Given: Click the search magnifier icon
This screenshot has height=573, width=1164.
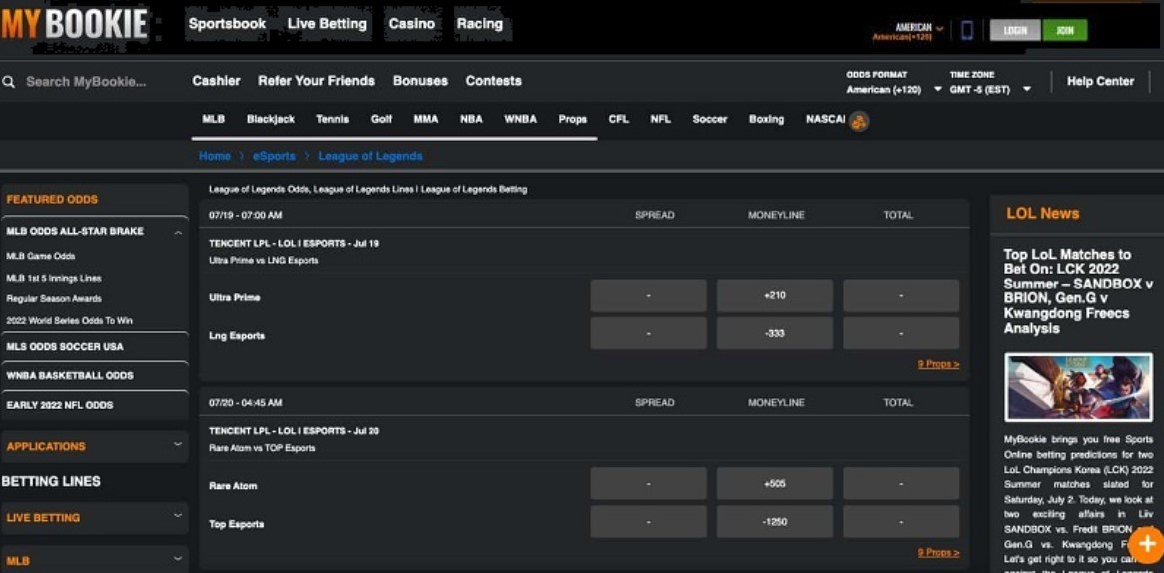Looking at the screenshot, I should pyautogui.click(x=9, y=82).
